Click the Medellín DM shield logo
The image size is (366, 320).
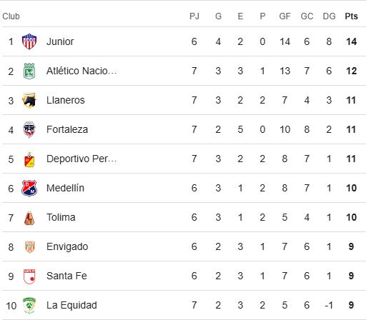point(29,188)
